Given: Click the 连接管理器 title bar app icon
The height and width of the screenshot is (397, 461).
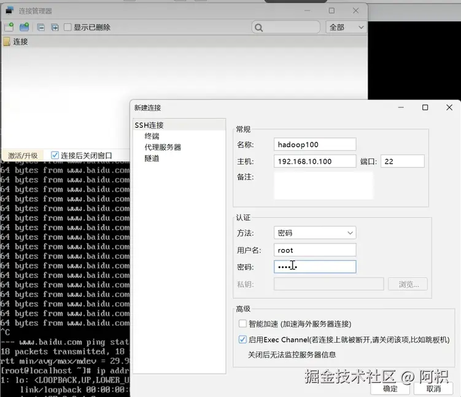Looking at the screenshot, I should pos(10,10).
